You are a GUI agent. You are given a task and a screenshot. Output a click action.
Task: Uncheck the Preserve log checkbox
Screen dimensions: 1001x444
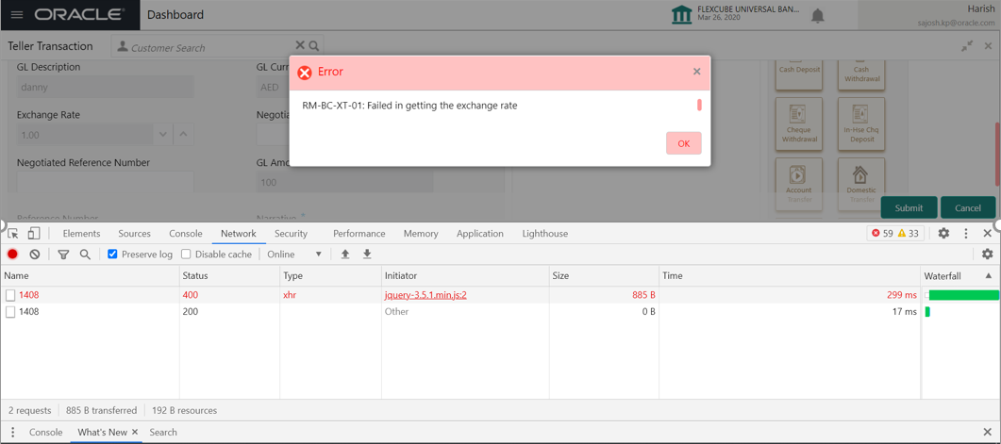coord(112,254)
